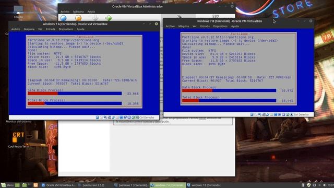The height and width of the screenshot is (188, 334).
Task: Click the Ctrl Derecho host key label in windows 7 A
Action: click(x=147, y=118)
